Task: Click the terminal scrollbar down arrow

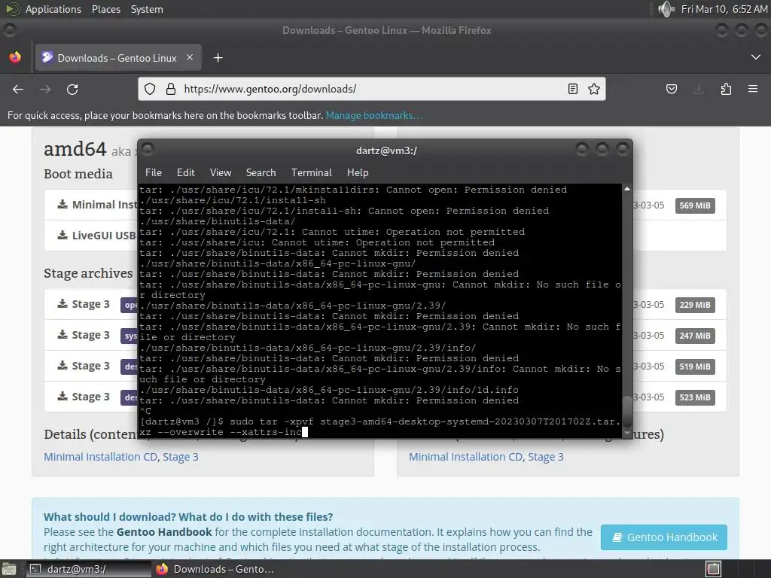Action: [627, 433]
